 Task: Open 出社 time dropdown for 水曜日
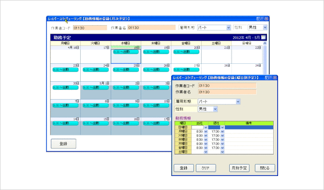point(206,140)
